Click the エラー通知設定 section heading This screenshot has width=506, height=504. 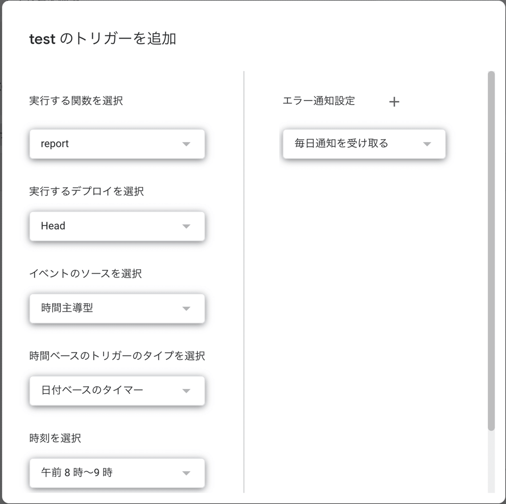pyautogui.click(x=319, y=101)
